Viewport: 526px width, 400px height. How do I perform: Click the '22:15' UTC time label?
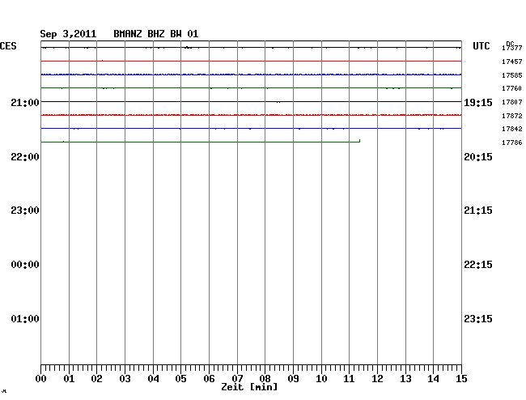[478, 265]
